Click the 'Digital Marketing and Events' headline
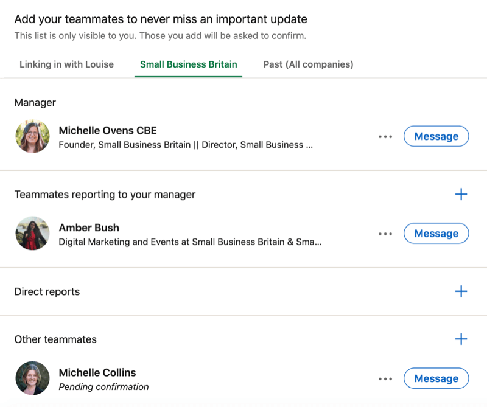487x407 pixels. 190,242
